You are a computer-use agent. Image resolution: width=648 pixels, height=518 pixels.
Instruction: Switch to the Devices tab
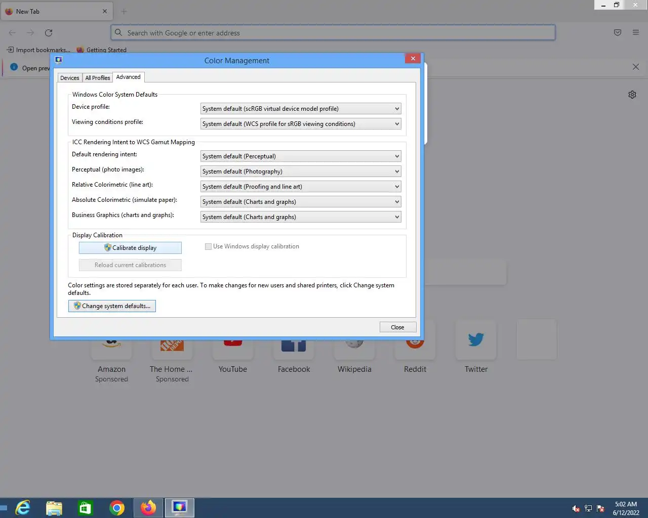tap(70, 78)
